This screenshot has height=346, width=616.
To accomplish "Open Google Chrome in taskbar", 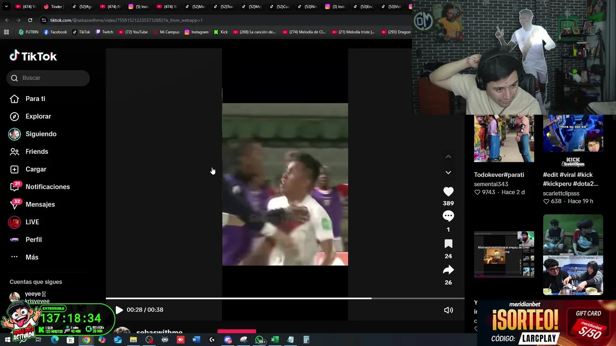I will coord(86,340).
